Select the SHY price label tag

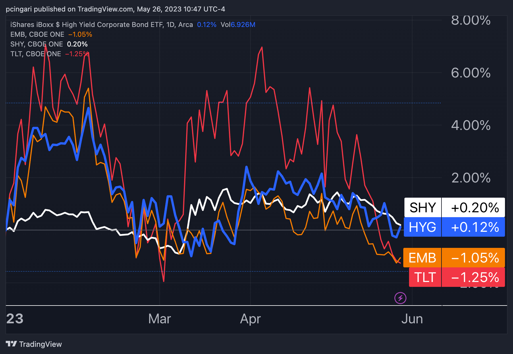pos(423,207)
